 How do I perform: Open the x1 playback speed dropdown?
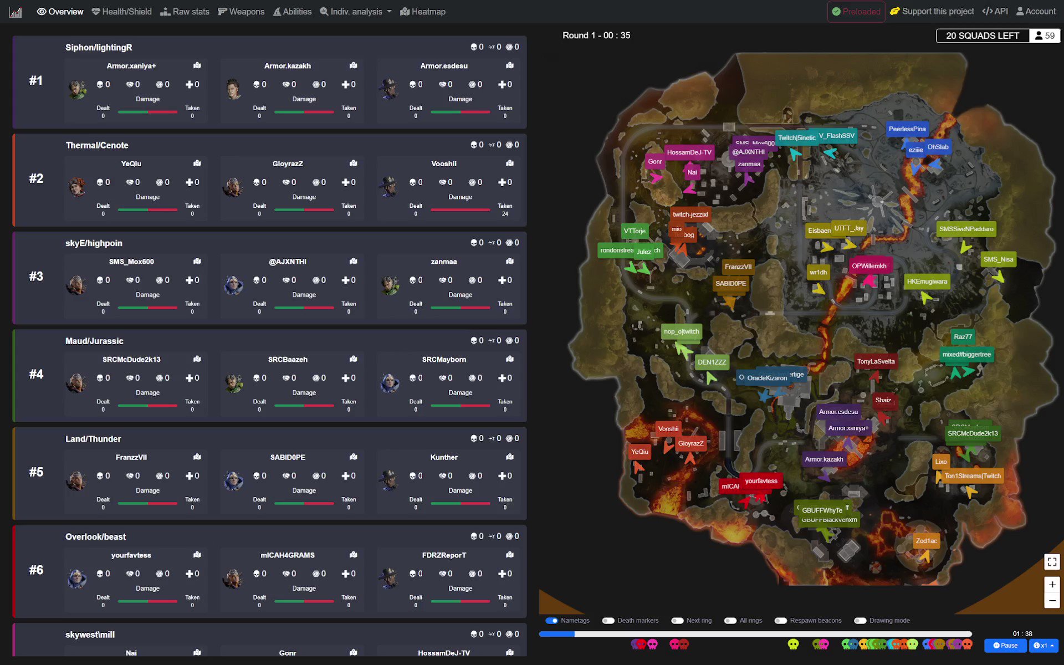click(x=1043, y=646)
